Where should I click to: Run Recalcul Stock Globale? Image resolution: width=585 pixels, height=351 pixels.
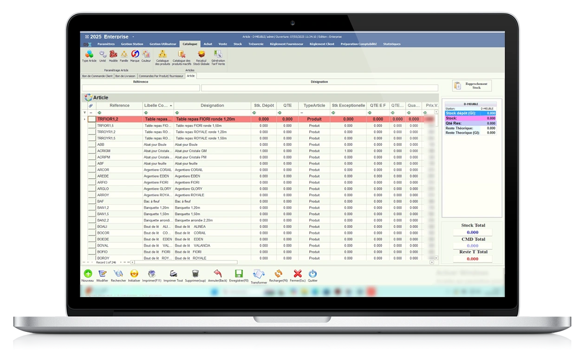coord(201,55)
